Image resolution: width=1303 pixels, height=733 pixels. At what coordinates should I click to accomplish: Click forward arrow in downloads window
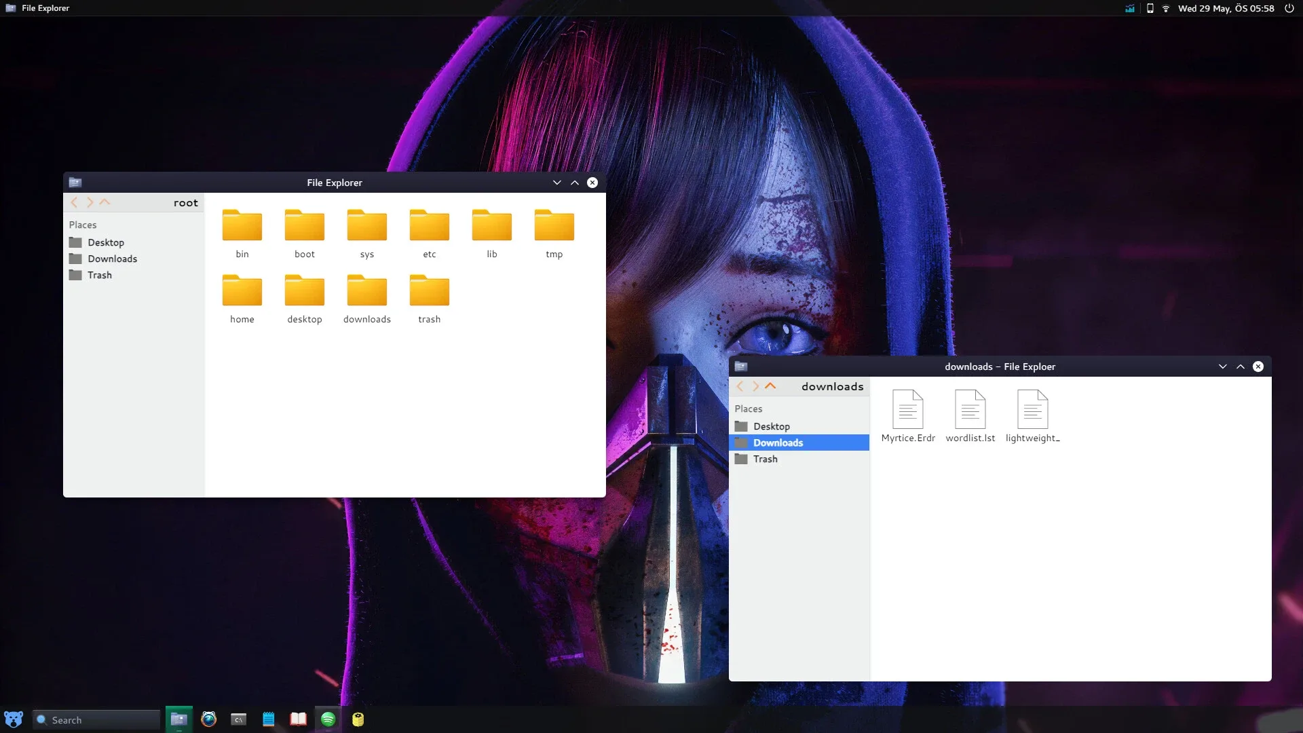click(x=755, y=386)
